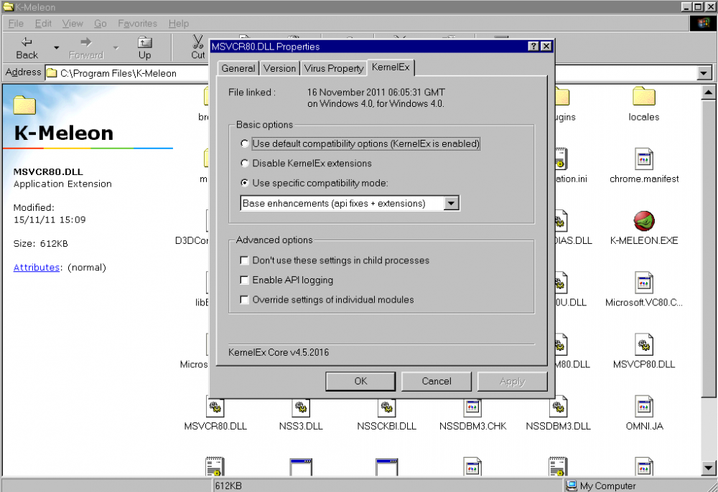Select Disable KernelEx extensions radio option
The image size is (718, 492).
246,164
